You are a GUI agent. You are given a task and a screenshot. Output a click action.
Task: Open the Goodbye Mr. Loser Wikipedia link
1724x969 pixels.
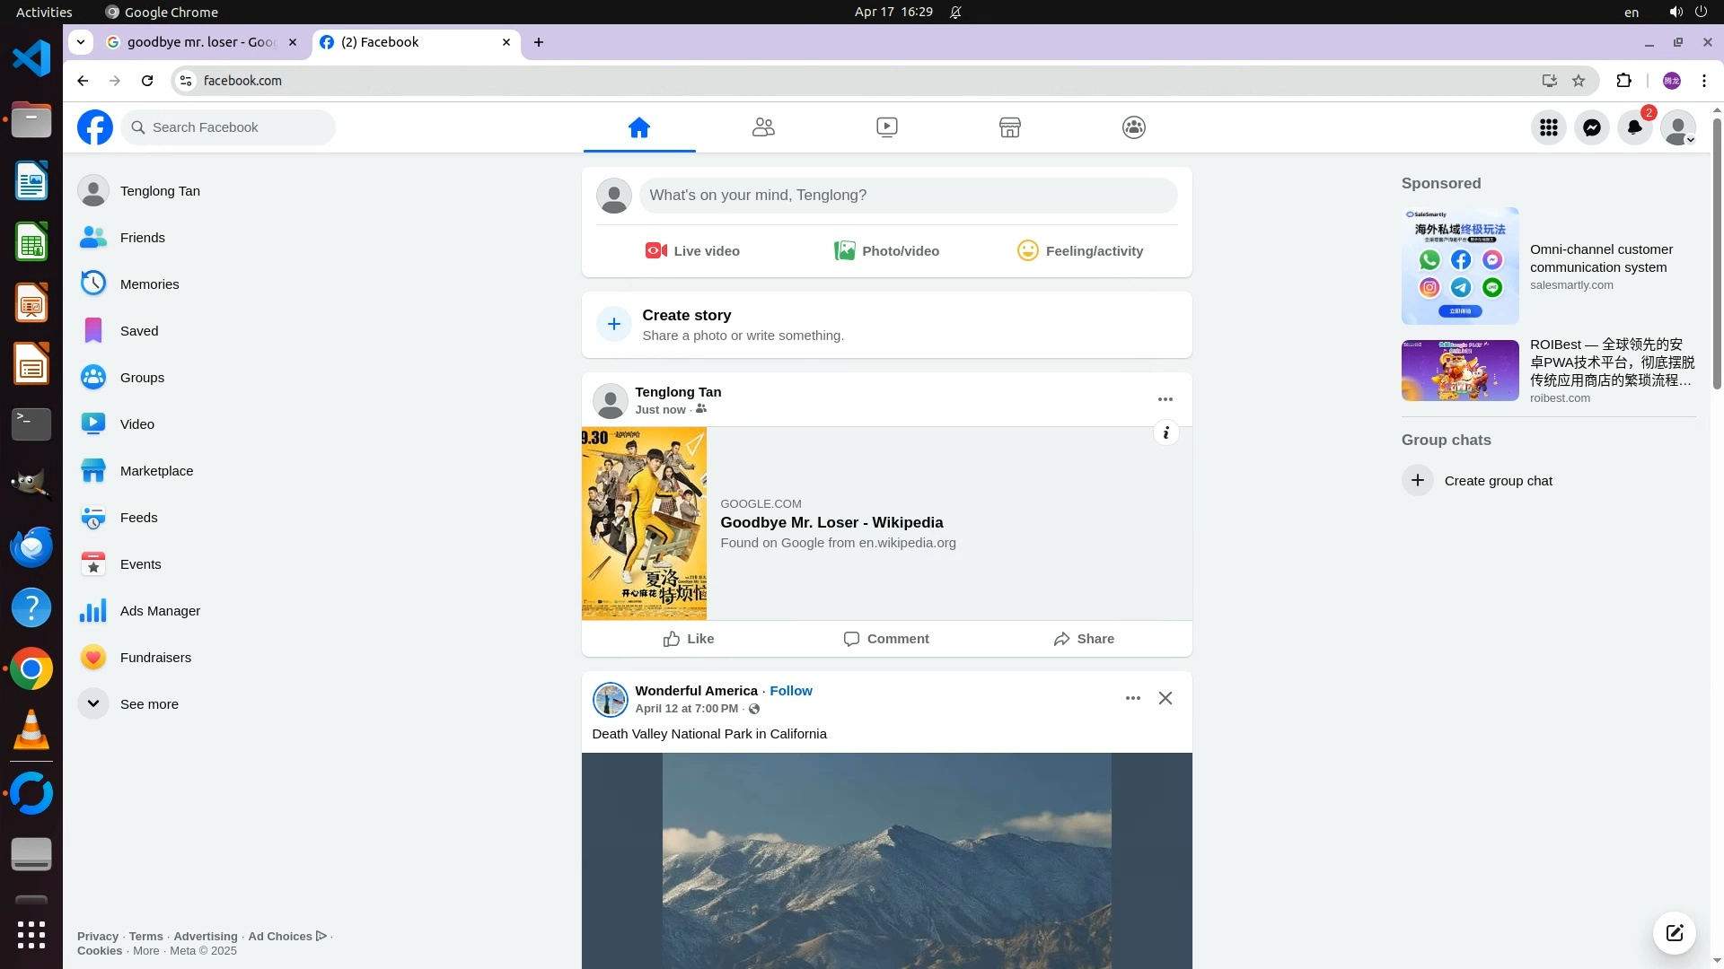click(831, 523)
